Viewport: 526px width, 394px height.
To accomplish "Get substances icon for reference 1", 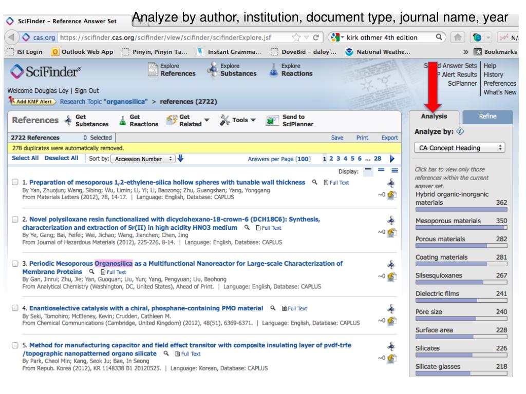I will click(391, 183).
